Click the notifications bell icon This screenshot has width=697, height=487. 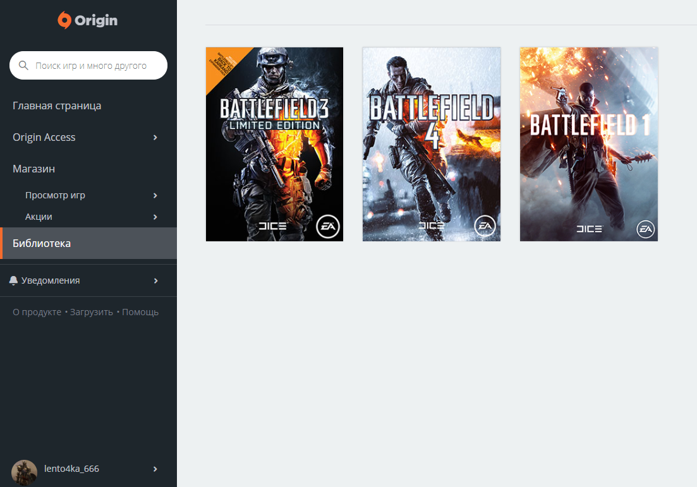tap(13, 280)
